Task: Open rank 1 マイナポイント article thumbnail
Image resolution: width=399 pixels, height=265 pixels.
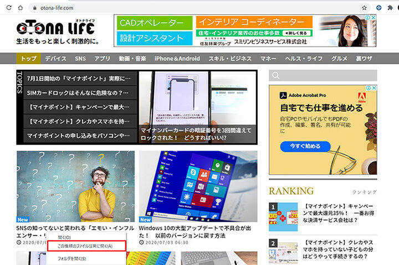Action: point(283,216)
